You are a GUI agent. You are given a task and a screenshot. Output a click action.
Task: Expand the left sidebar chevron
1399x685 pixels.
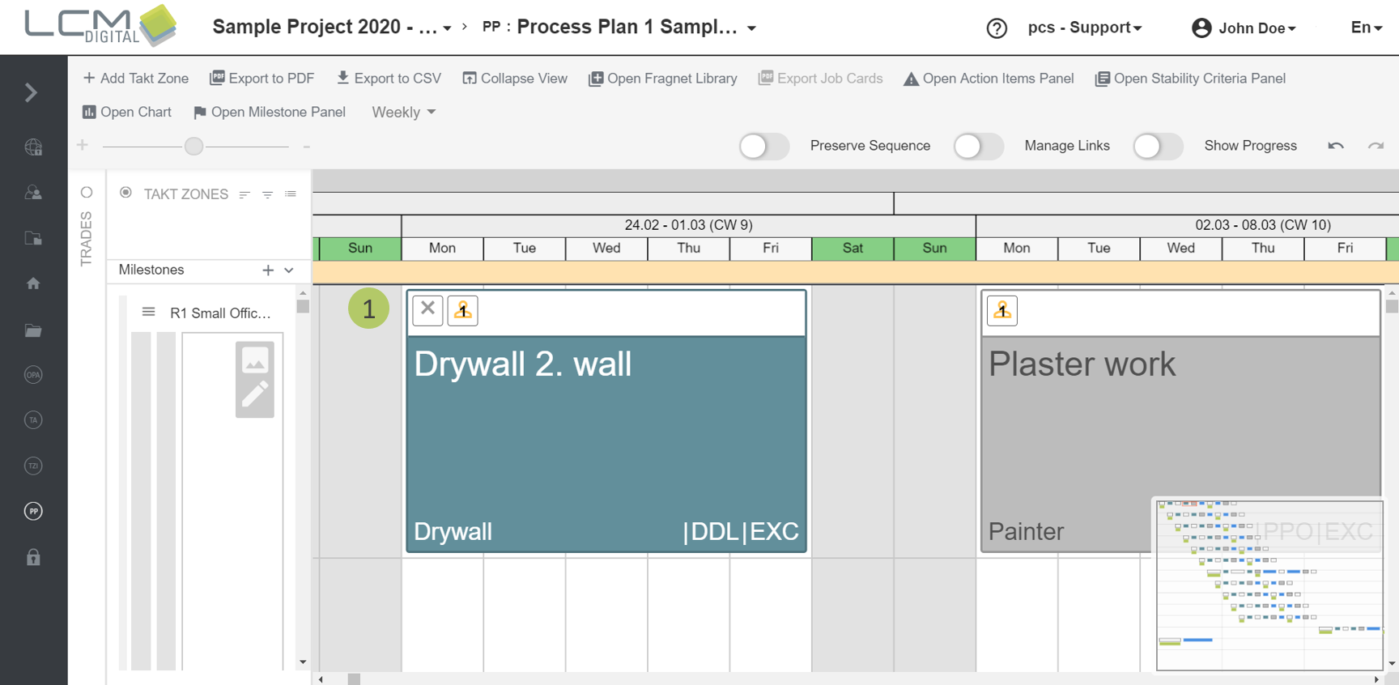pos(32,92)
